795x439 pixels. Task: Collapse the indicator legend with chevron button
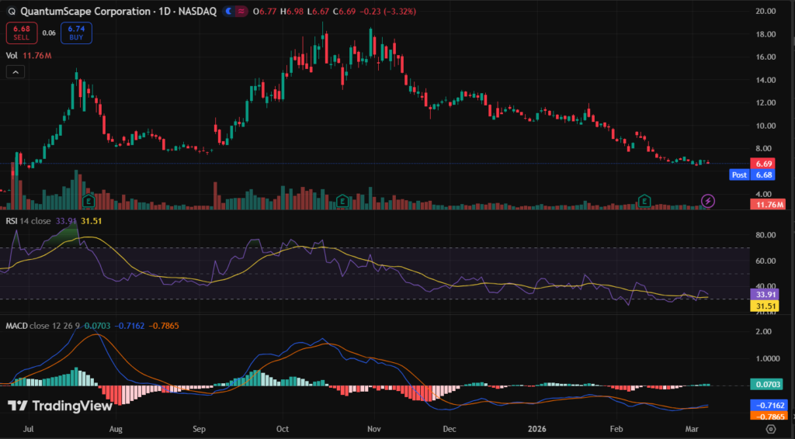[x=15, y=72]
